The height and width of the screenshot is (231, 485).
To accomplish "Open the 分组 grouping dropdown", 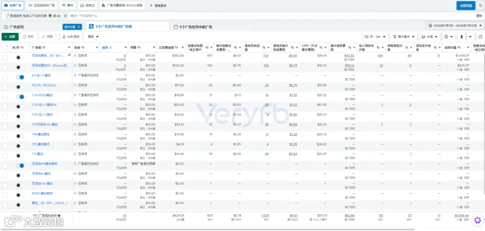I will [x=429, y=37].
